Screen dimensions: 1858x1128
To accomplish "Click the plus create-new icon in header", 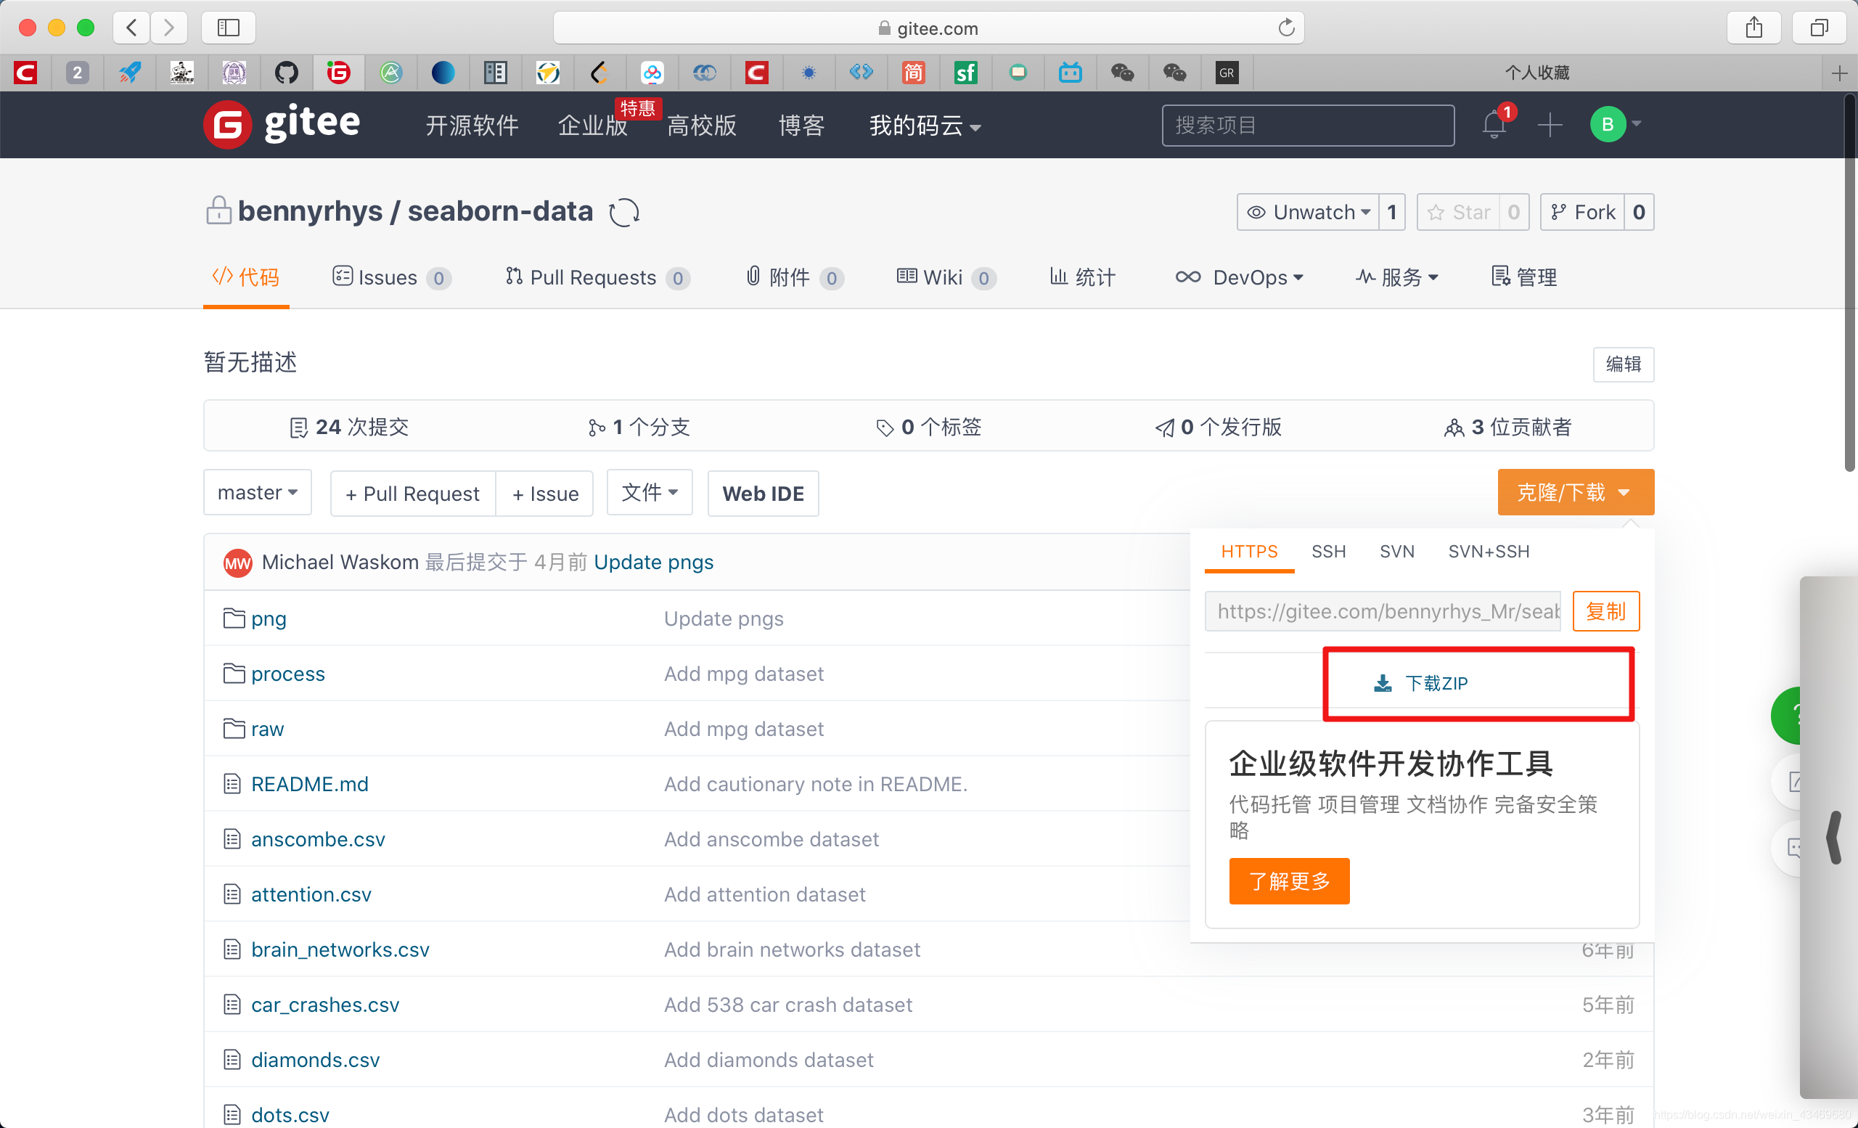I will 1550,124.
